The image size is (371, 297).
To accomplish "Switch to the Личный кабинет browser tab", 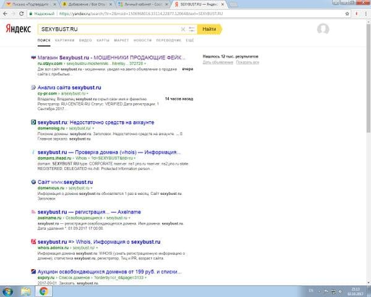I will point(143,4).
